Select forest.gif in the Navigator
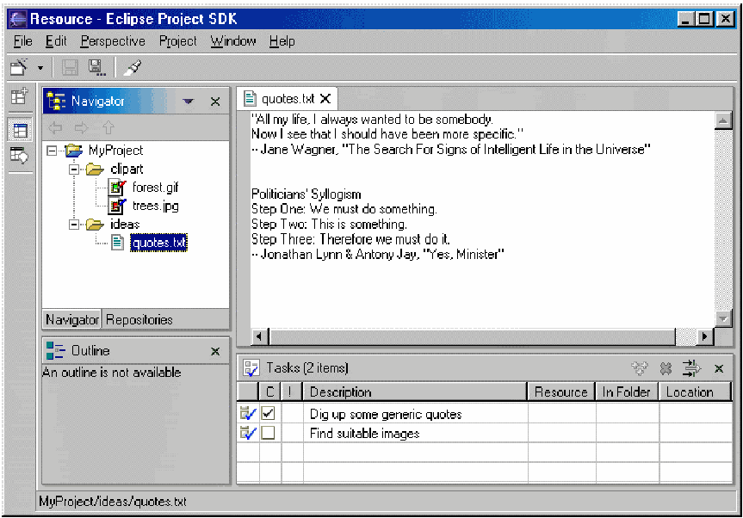The image size is (743, 518). click(156, 188)
